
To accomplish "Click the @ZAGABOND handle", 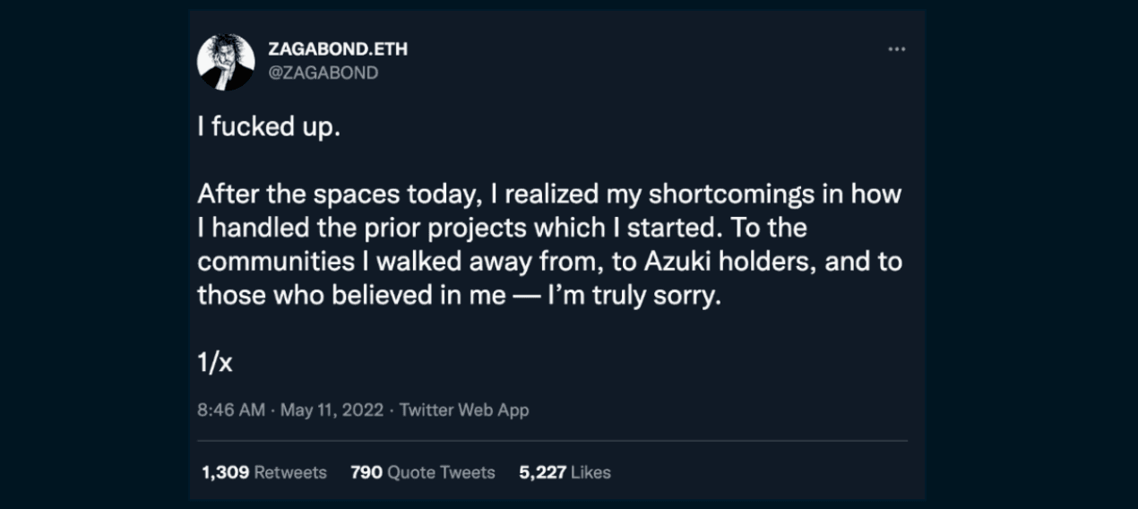I will [x=323, y=73].
